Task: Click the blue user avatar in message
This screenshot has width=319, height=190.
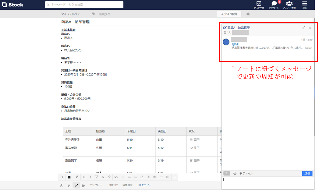Action: [226, 42]
